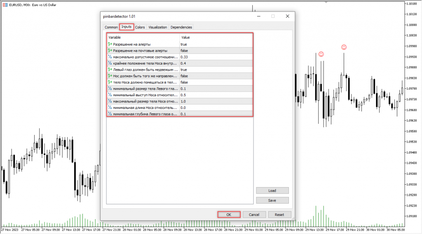Click the boolean icon beside 'Разрешение на алерты'
Viewport: 422px width, 234px height.
tap(110, 44)
